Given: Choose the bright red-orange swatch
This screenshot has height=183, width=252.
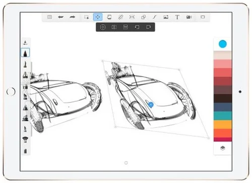Looking at the screenshot, I should [x=223, y=133].
